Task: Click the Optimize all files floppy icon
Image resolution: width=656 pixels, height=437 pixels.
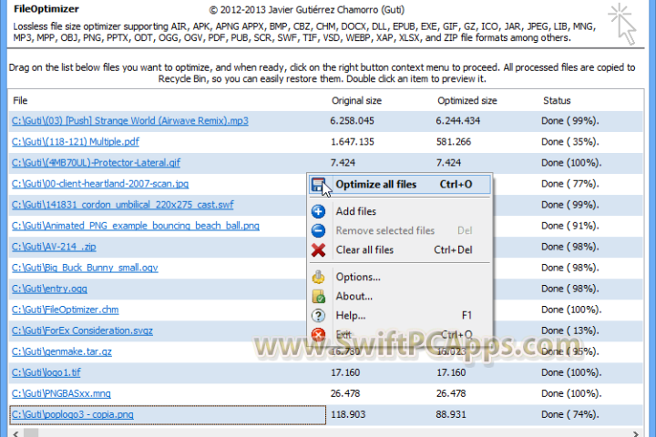Action: click(x=318, y=185)
